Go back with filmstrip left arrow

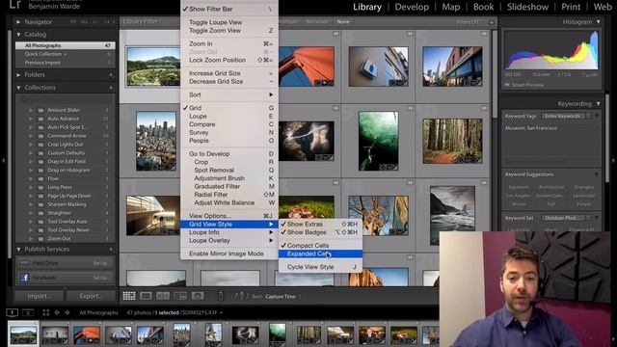pos(57,312)
